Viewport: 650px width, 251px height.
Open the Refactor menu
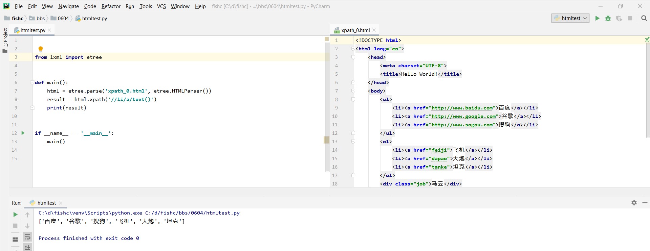111,6
